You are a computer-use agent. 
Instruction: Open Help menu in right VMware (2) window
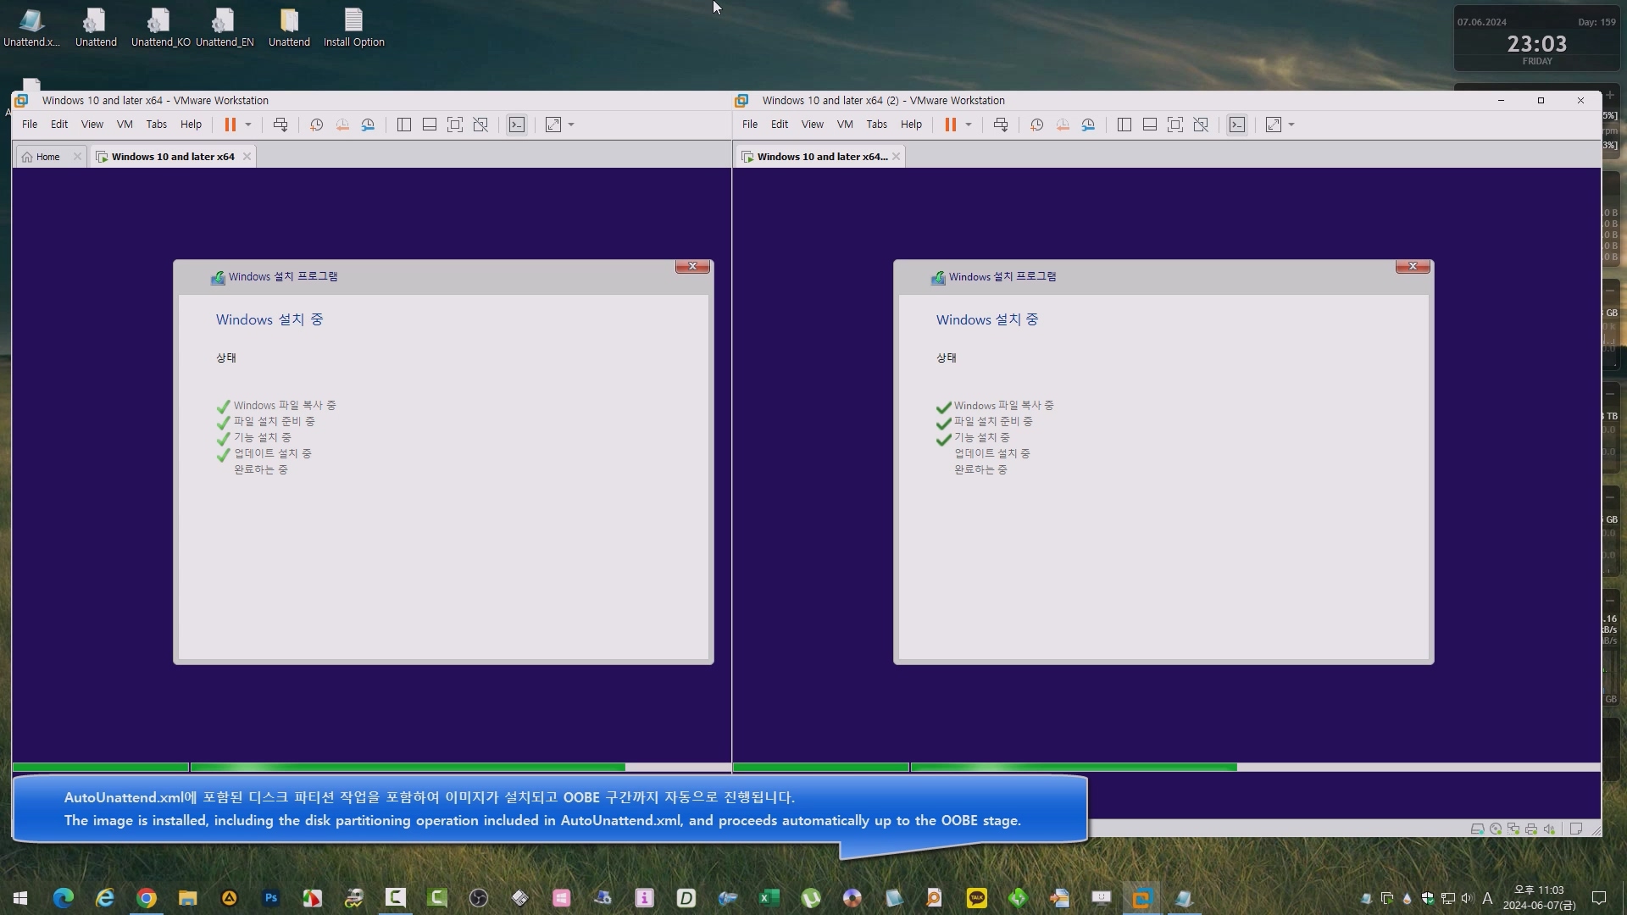point(912,125)
